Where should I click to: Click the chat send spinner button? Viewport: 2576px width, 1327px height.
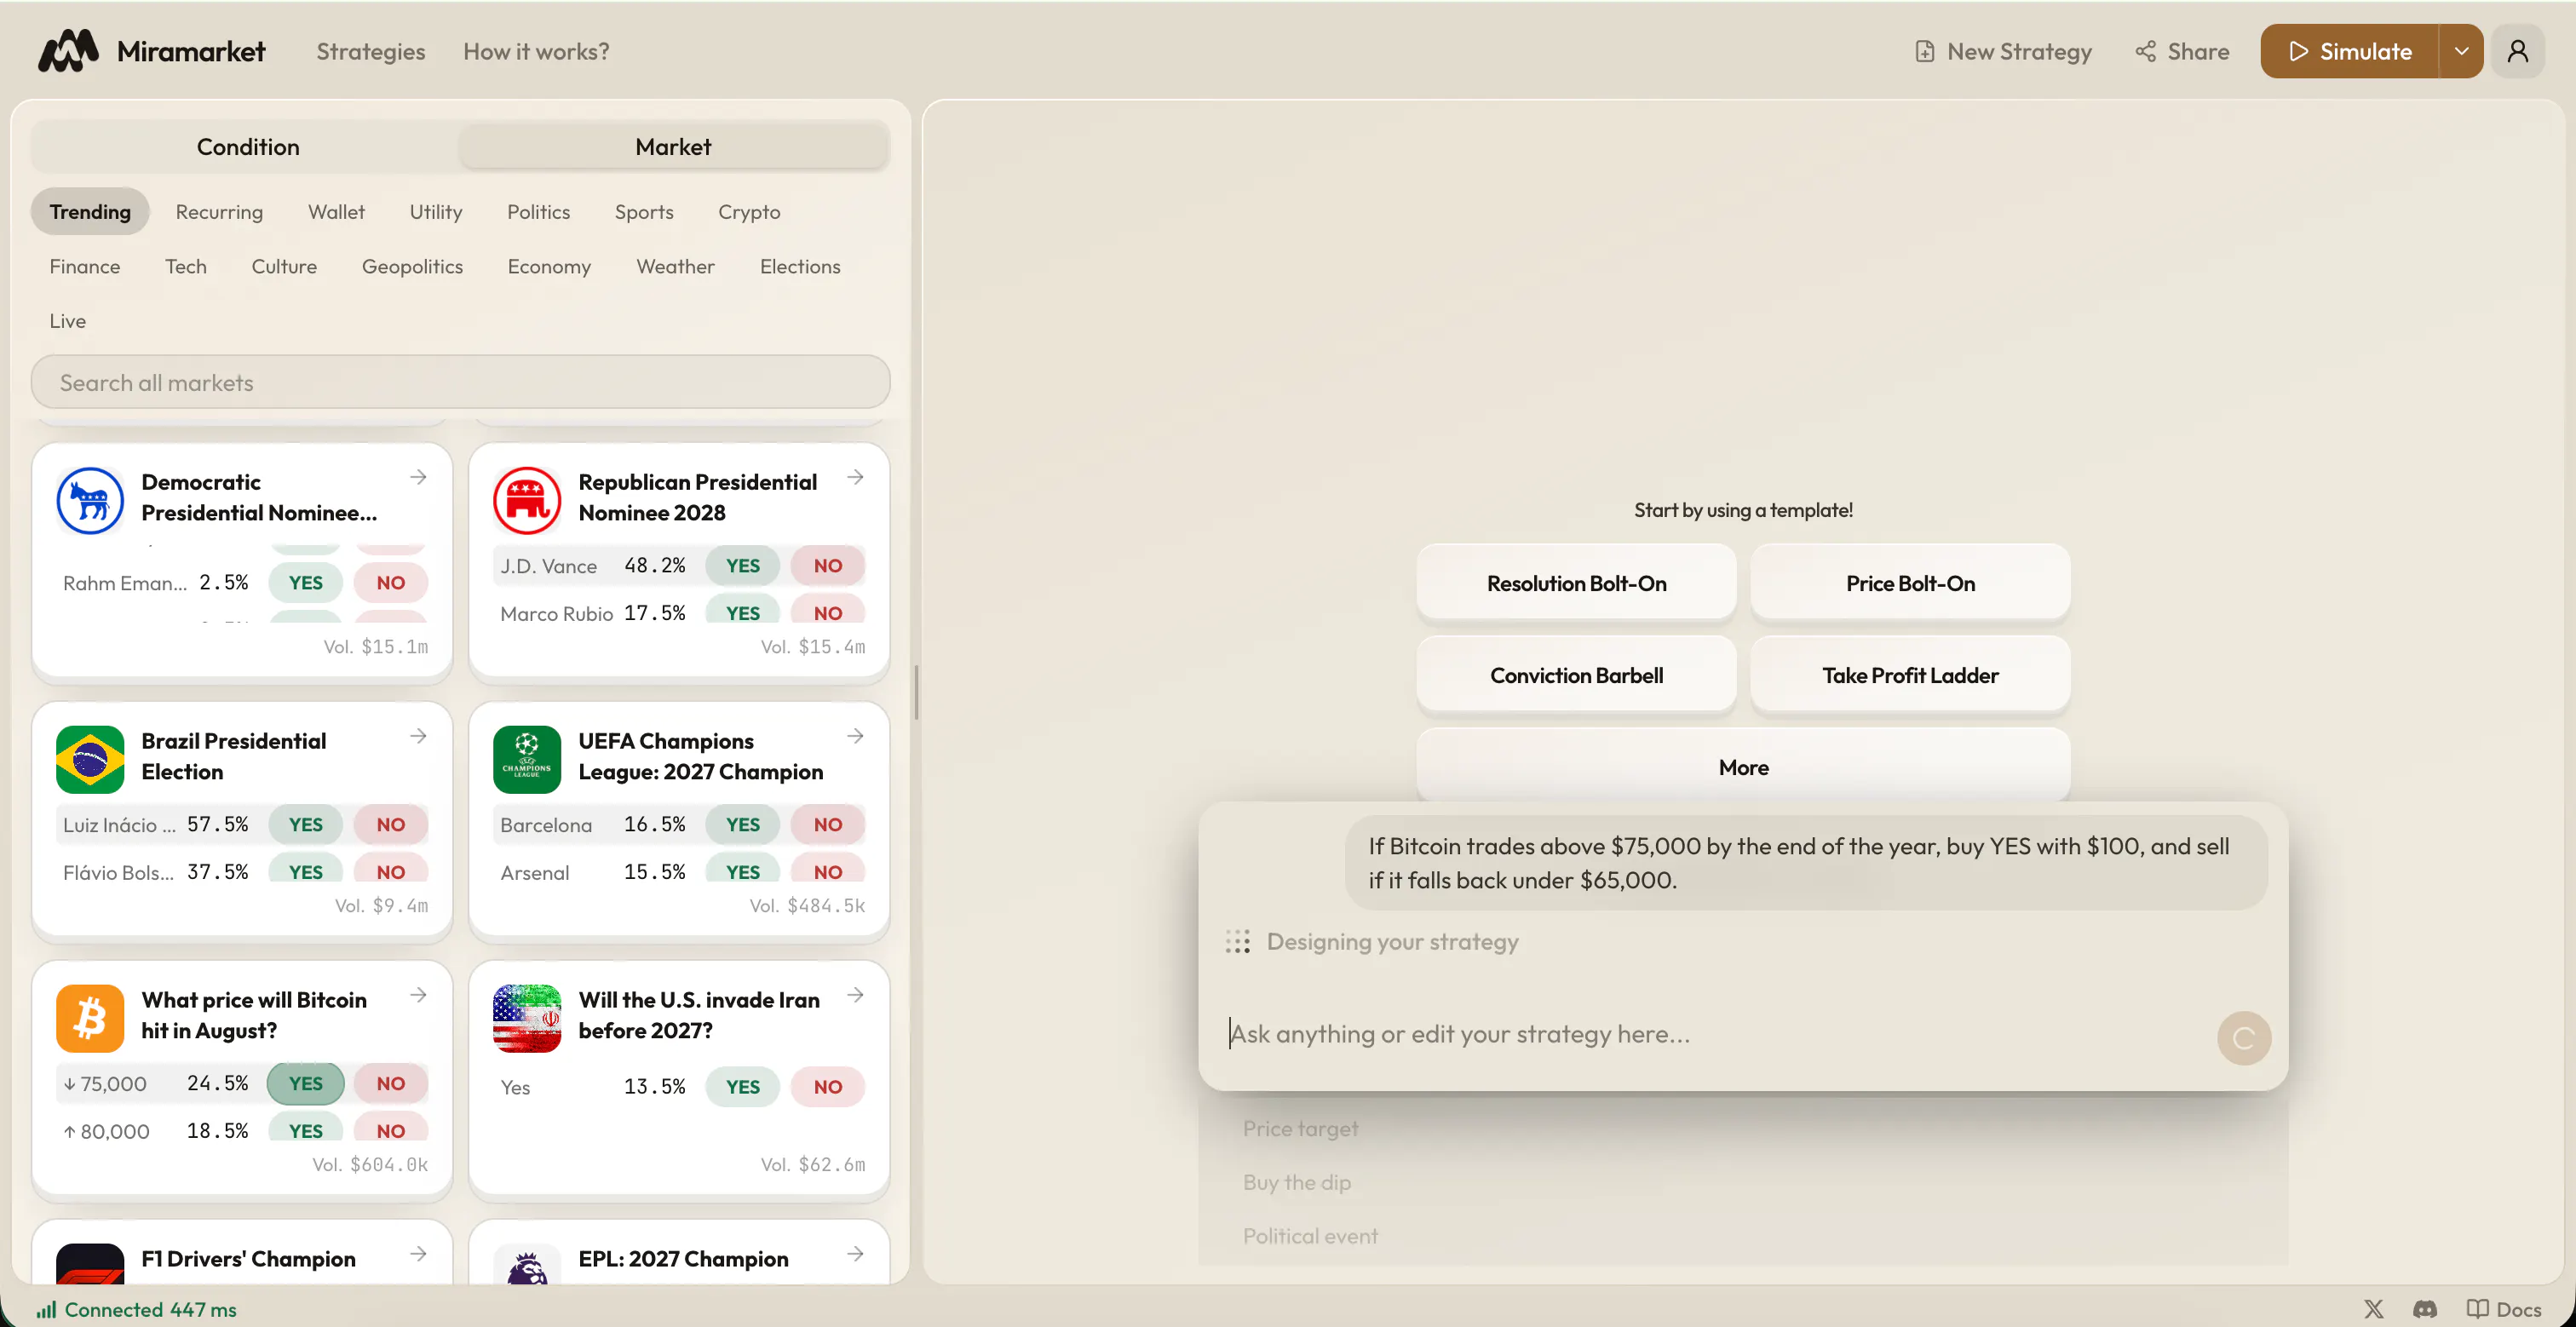click(2244, 1039)
